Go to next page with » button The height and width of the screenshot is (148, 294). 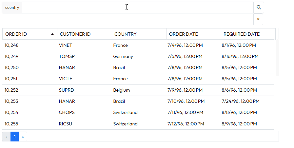click(23, 137)
